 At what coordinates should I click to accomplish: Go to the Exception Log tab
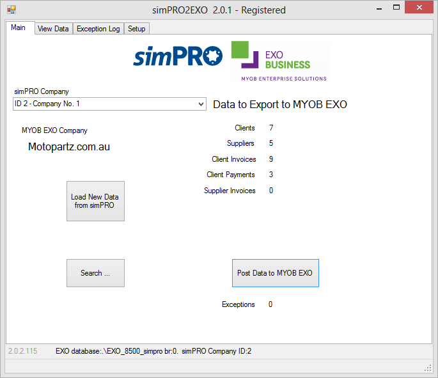(98, 29)
